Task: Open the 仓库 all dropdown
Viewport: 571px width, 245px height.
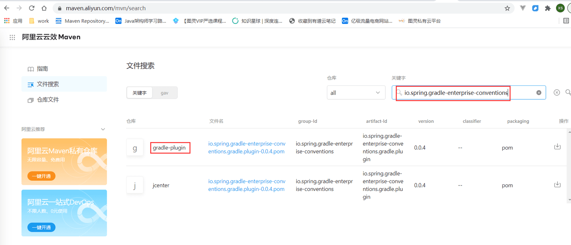Action: [356, 93]
